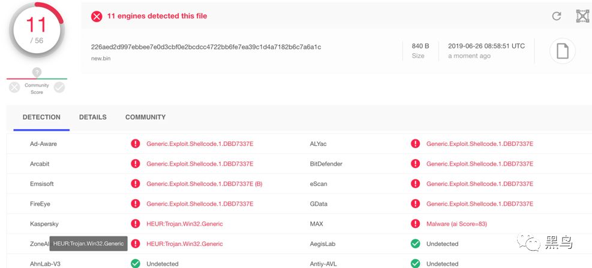Vote positive with community check icon
Image resolution: width=592 pixels, height=268 pixels.
(x=59, y=87)
